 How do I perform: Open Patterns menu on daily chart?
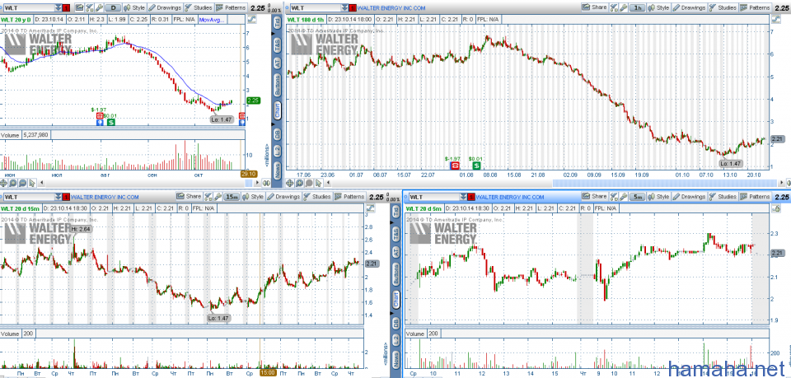click(x=231, y=7)
